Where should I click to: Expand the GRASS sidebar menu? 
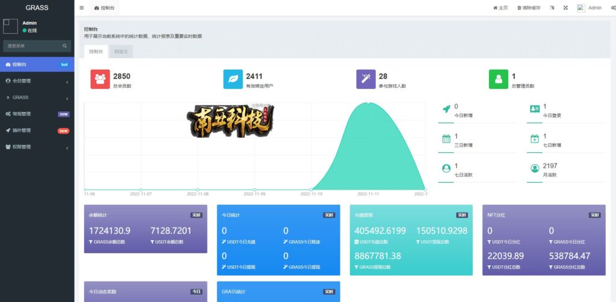pos(37,97)
